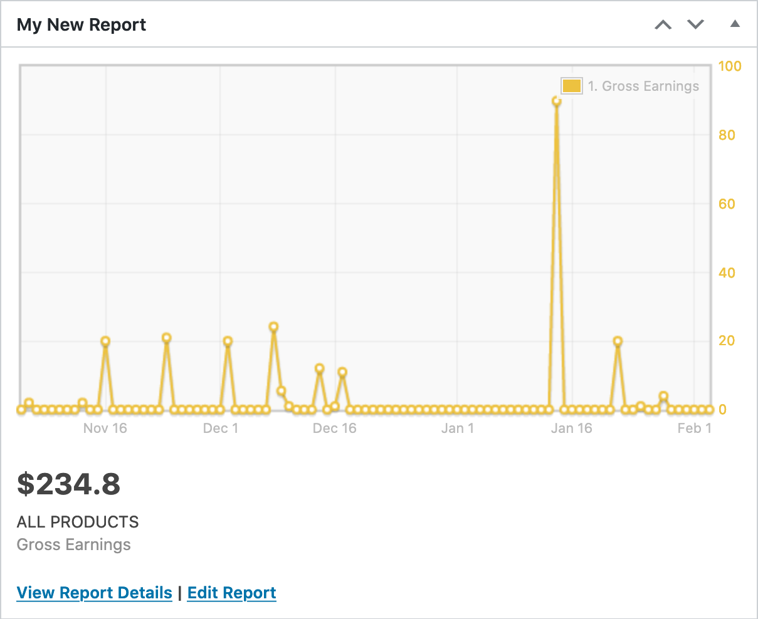Select the tallest December peak near 24
The width and height of the screenshot is (758, 619).
pyautogui.click(x=273, y=327)
